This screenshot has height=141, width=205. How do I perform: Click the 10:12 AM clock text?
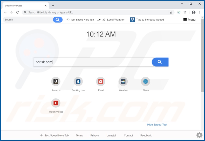pyautogui.click(x=101, y=34)
